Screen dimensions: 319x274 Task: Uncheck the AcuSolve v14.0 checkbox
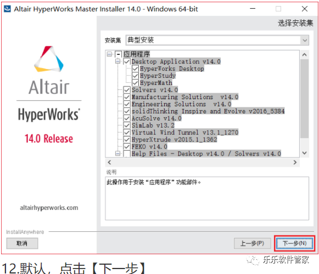(127, 118)
